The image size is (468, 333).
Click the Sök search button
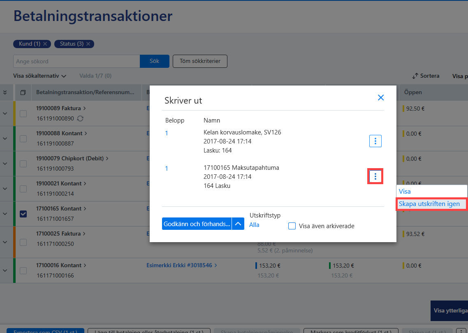click(154, 61)
